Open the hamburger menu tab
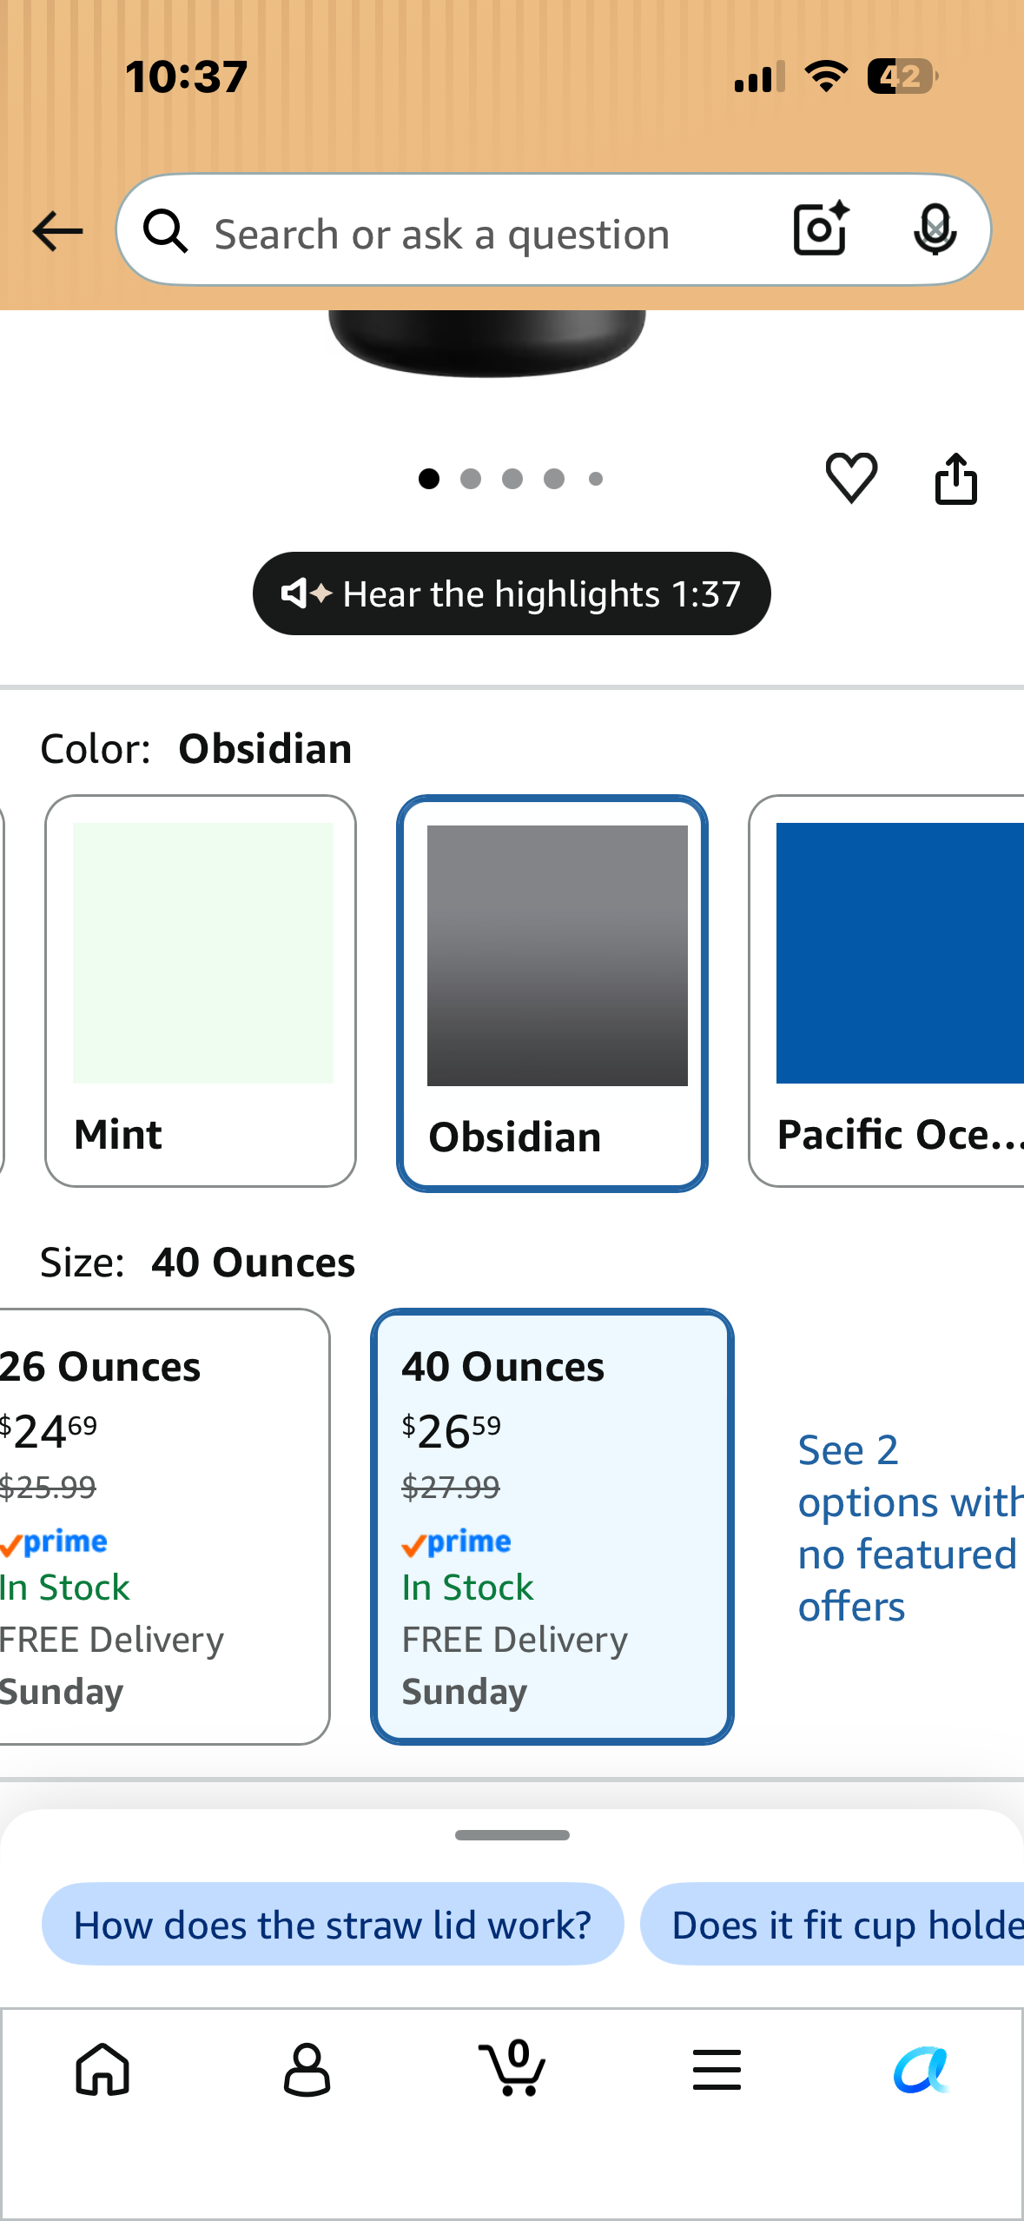The width and height of the screenshot is (1024, 2221). point(717,2069)
